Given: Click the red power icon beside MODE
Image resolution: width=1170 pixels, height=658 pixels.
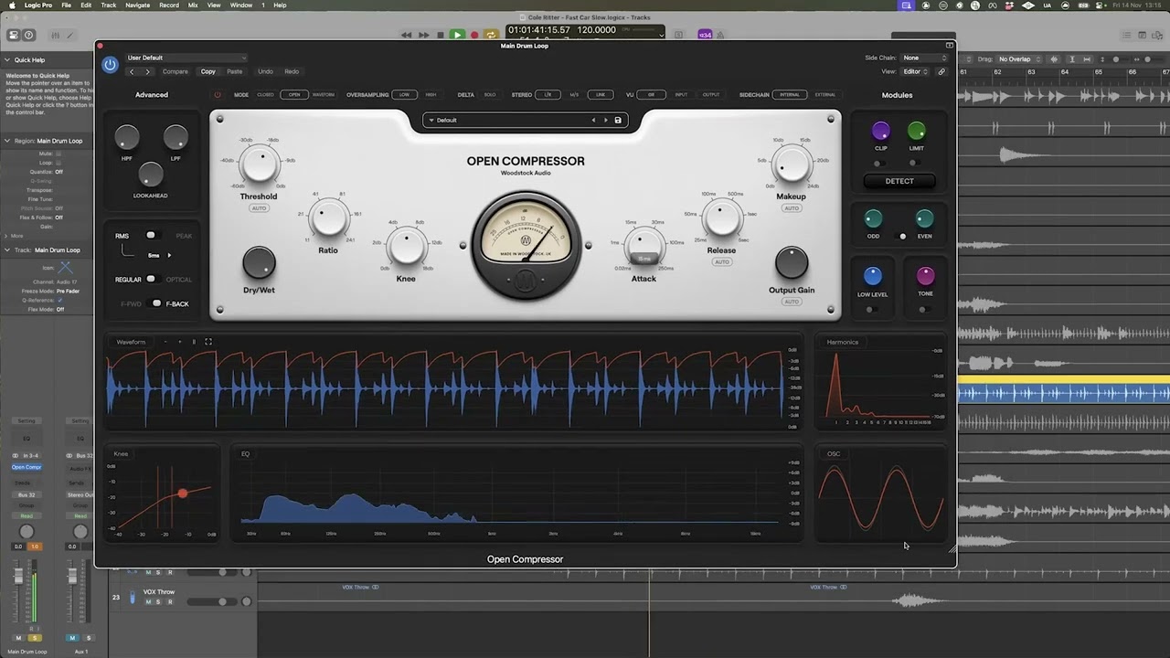Looking at the screenshot, I should coord(218,94).
